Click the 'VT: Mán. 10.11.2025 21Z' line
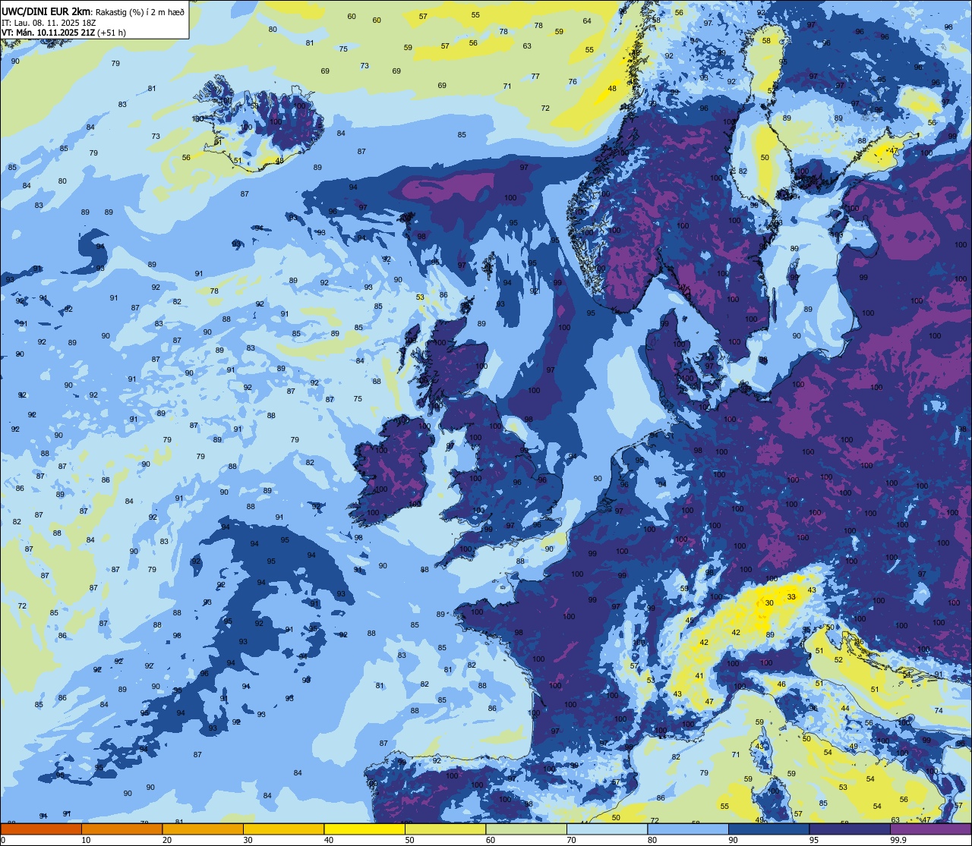Image resolution: width=972 pixels, height=846 pixels. coord(48,33)
